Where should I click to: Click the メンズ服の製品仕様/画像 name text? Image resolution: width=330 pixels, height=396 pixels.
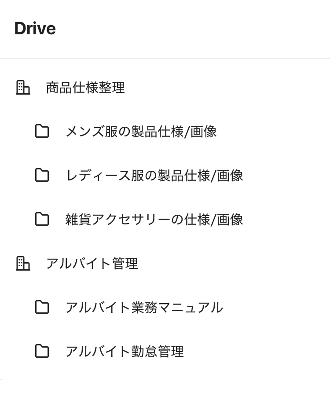tap(141, 132)
